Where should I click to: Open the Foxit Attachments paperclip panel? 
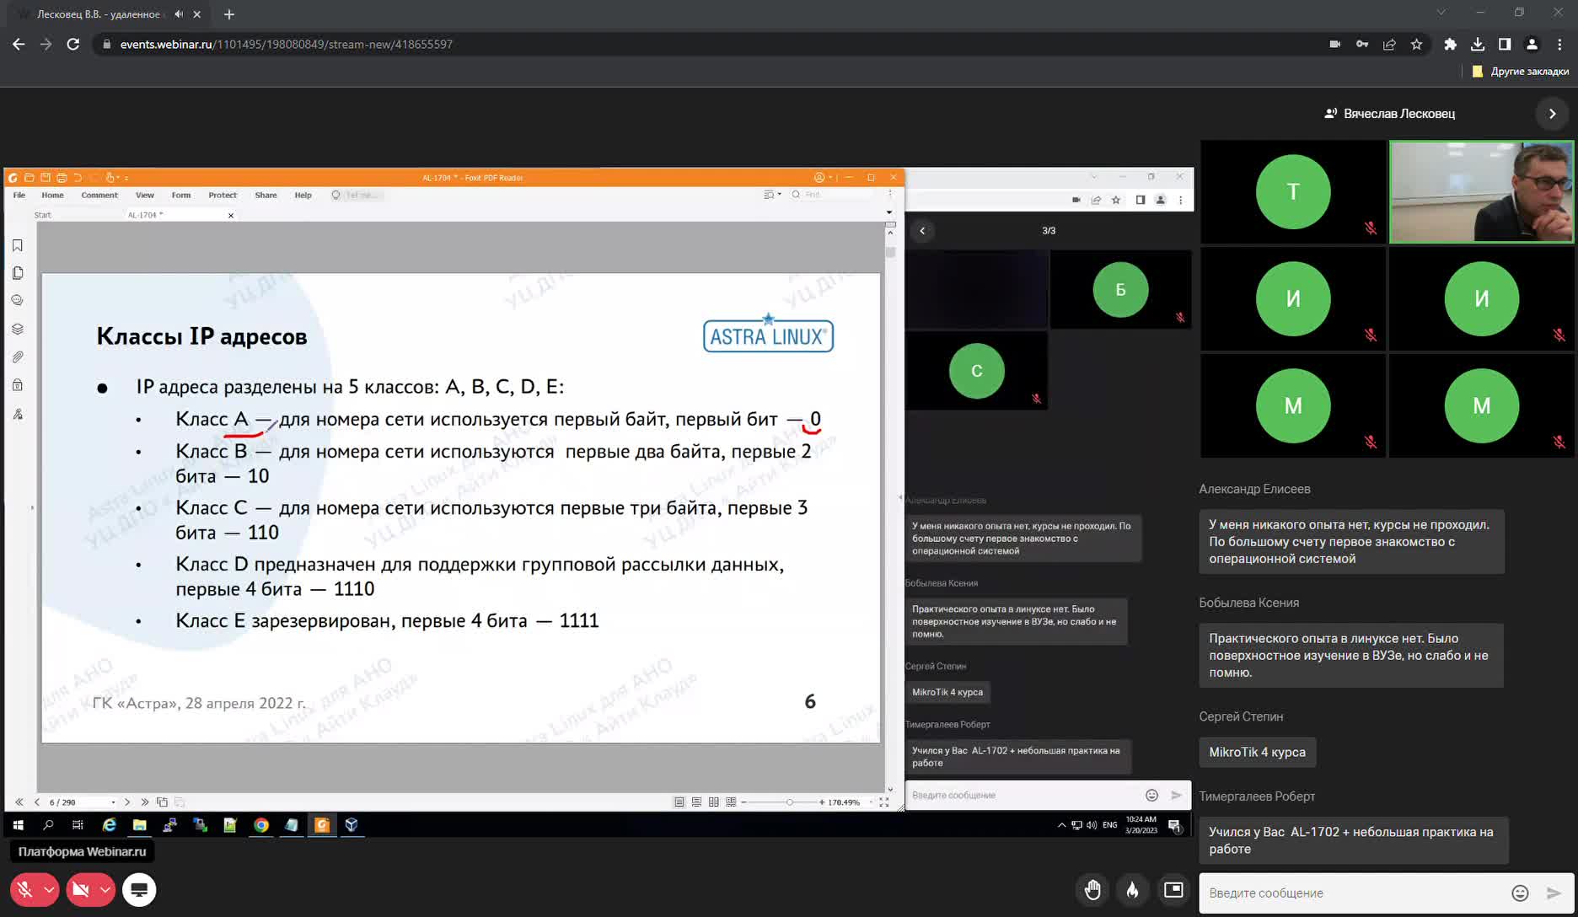pyautogui.click(x=18, y=357)
